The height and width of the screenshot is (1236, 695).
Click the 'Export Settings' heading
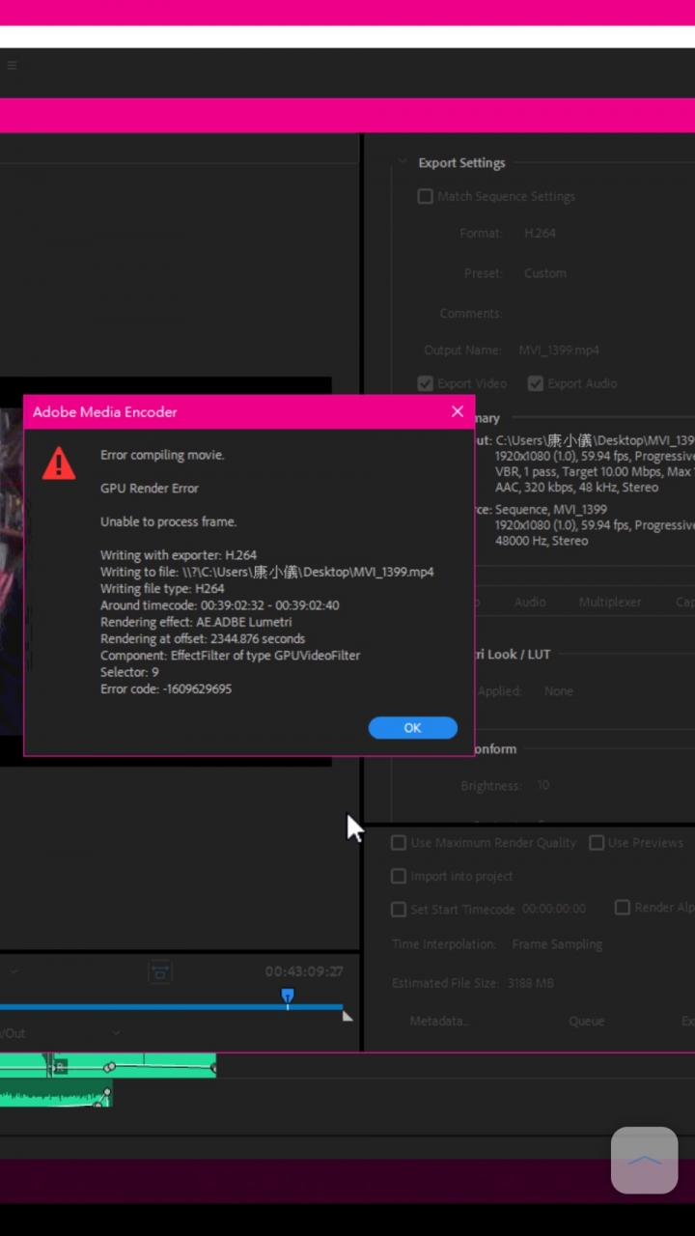click(x=461, y=163)
